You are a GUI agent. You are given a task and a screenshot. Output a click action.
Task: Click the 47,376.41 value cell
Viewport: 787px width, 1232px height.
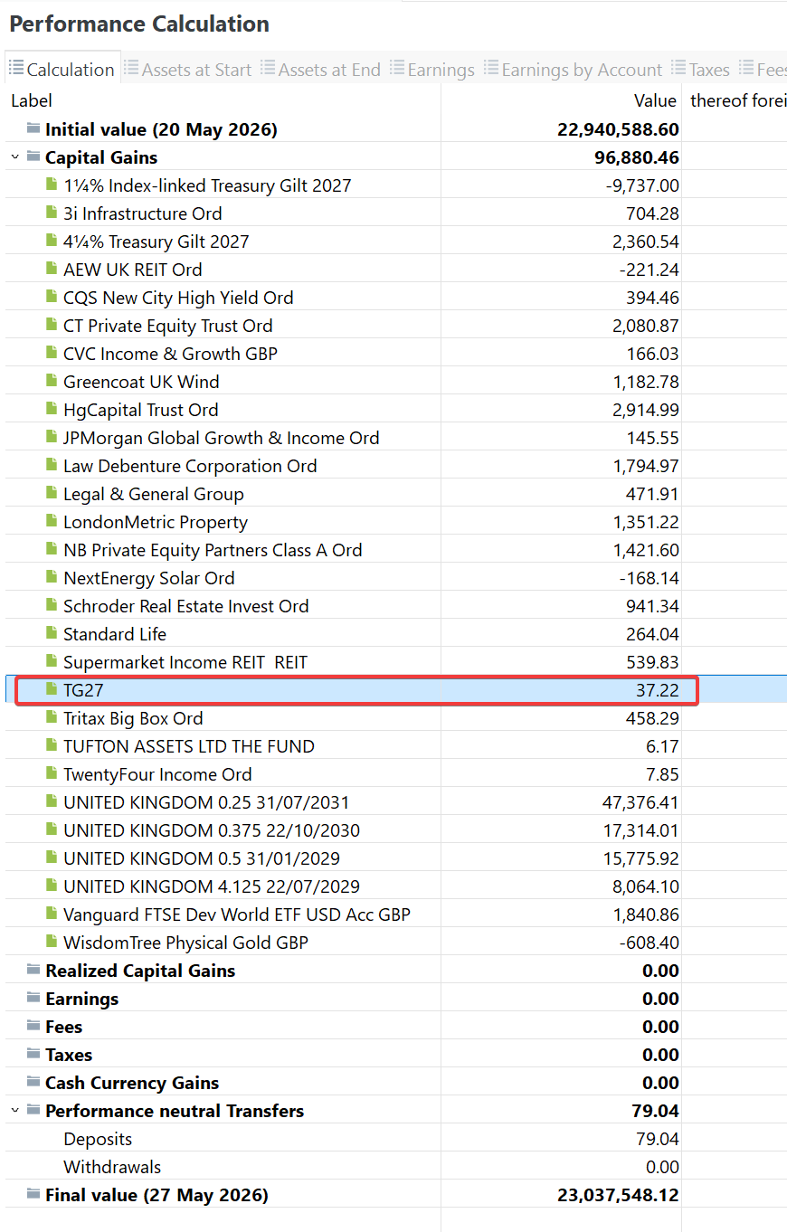point(640,802)
